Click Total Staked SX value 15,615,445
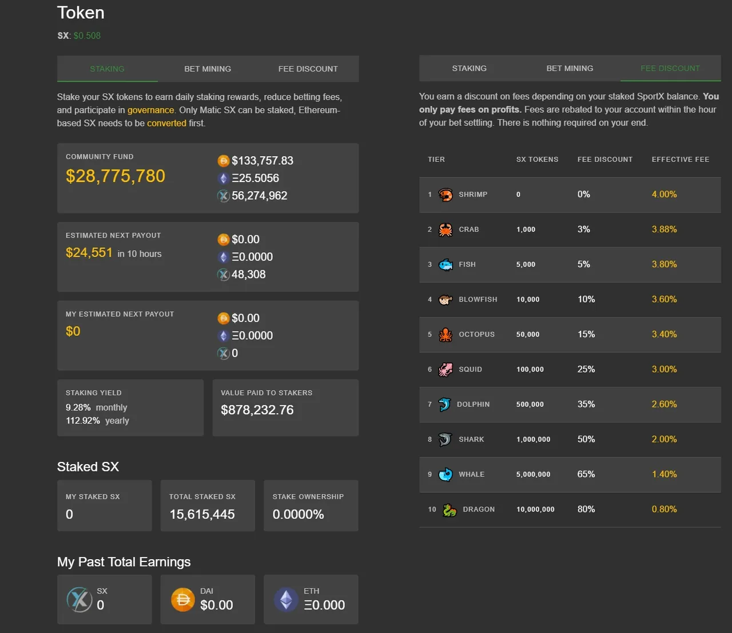Image resolution: width=732 pixels, height=633 pixels. coord(202,515)
